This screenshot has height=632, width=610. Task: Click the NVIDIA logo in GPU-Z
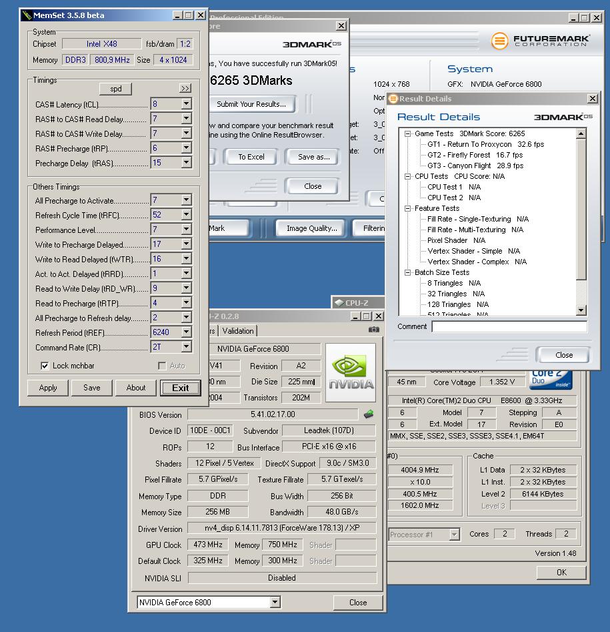(x=351, y=373)
